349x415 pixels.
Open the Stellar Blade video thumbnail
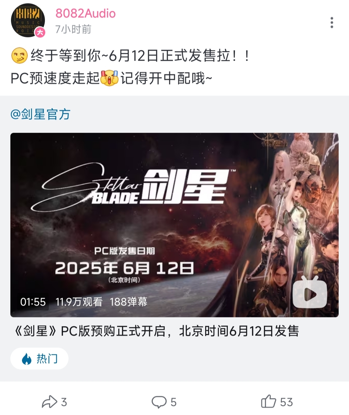(x=174, y=225)
